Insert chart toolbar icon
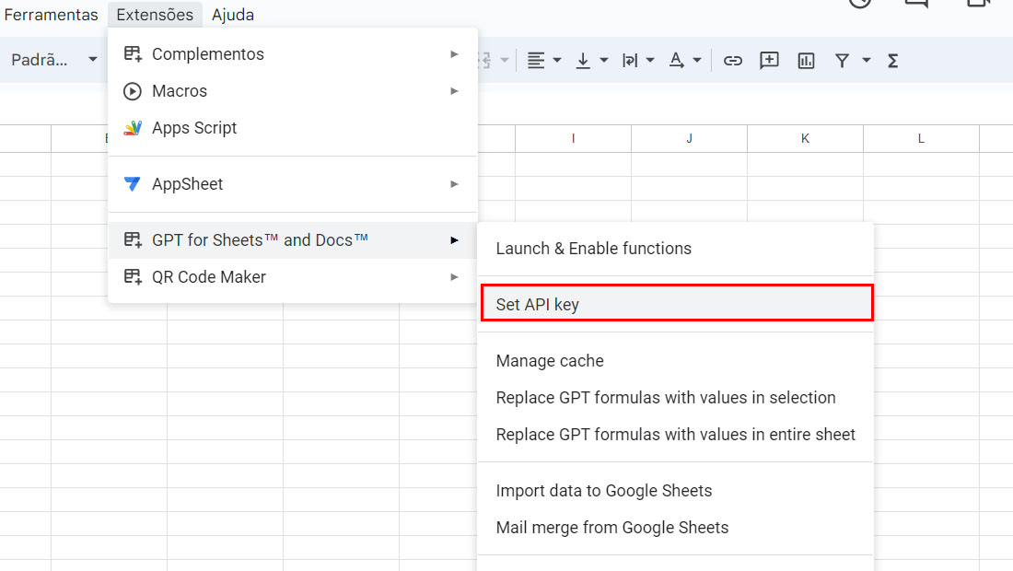 click(x=806, y=61)
